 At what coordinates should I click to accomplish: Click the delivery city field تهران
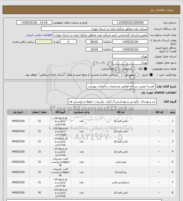point(130,62)
